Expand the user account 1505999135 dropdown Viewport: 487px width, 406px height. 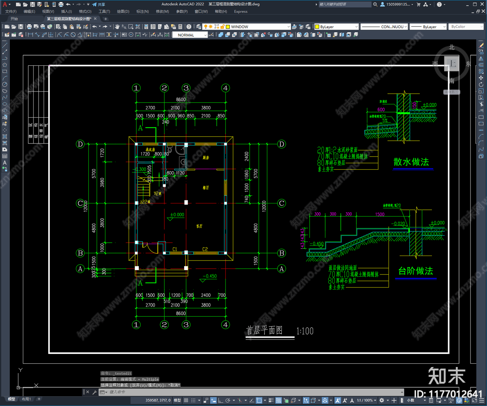click(x=412, y=4)
